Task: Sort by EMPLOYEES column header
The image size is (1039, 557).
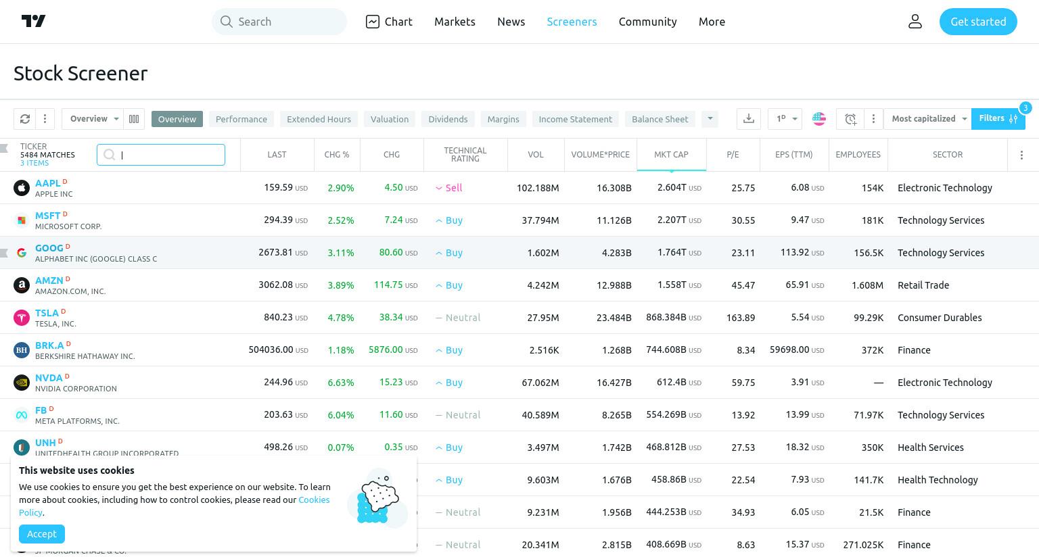Action: tap(858, 155)
